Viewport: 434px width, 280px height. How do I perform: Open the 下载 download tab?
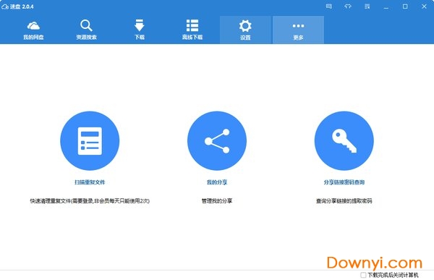[140, 30]
